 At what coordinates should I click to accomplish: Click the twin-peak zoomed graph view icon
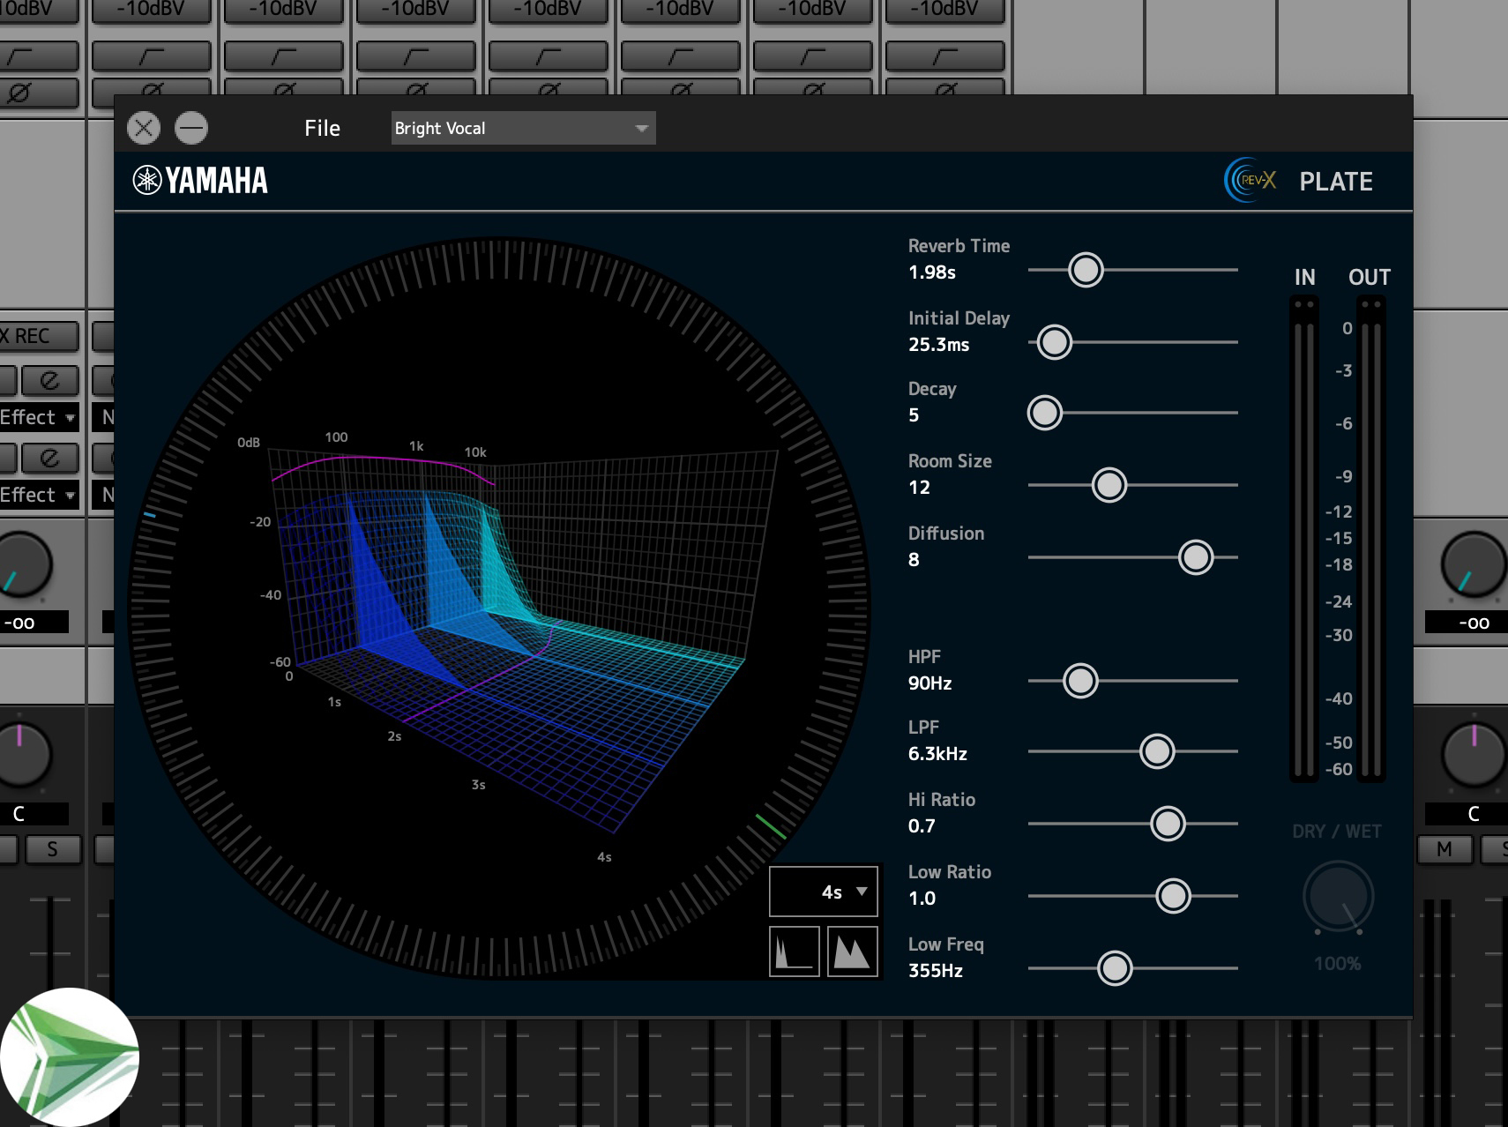(852, 952)
